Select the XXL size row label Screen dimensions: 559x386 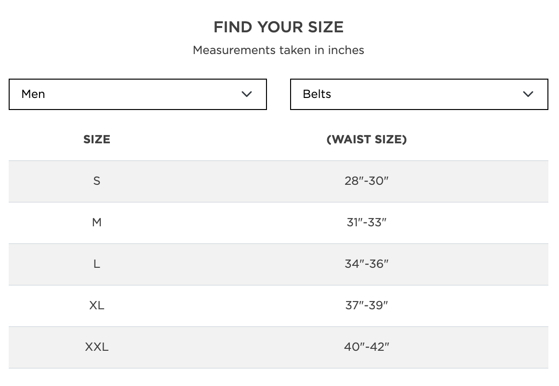pos(97,347)
